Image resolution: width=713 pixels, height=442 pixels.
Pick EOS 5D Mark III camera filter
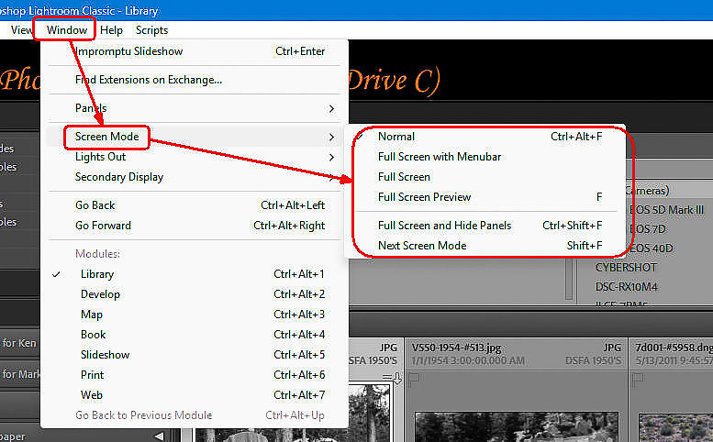666,210
